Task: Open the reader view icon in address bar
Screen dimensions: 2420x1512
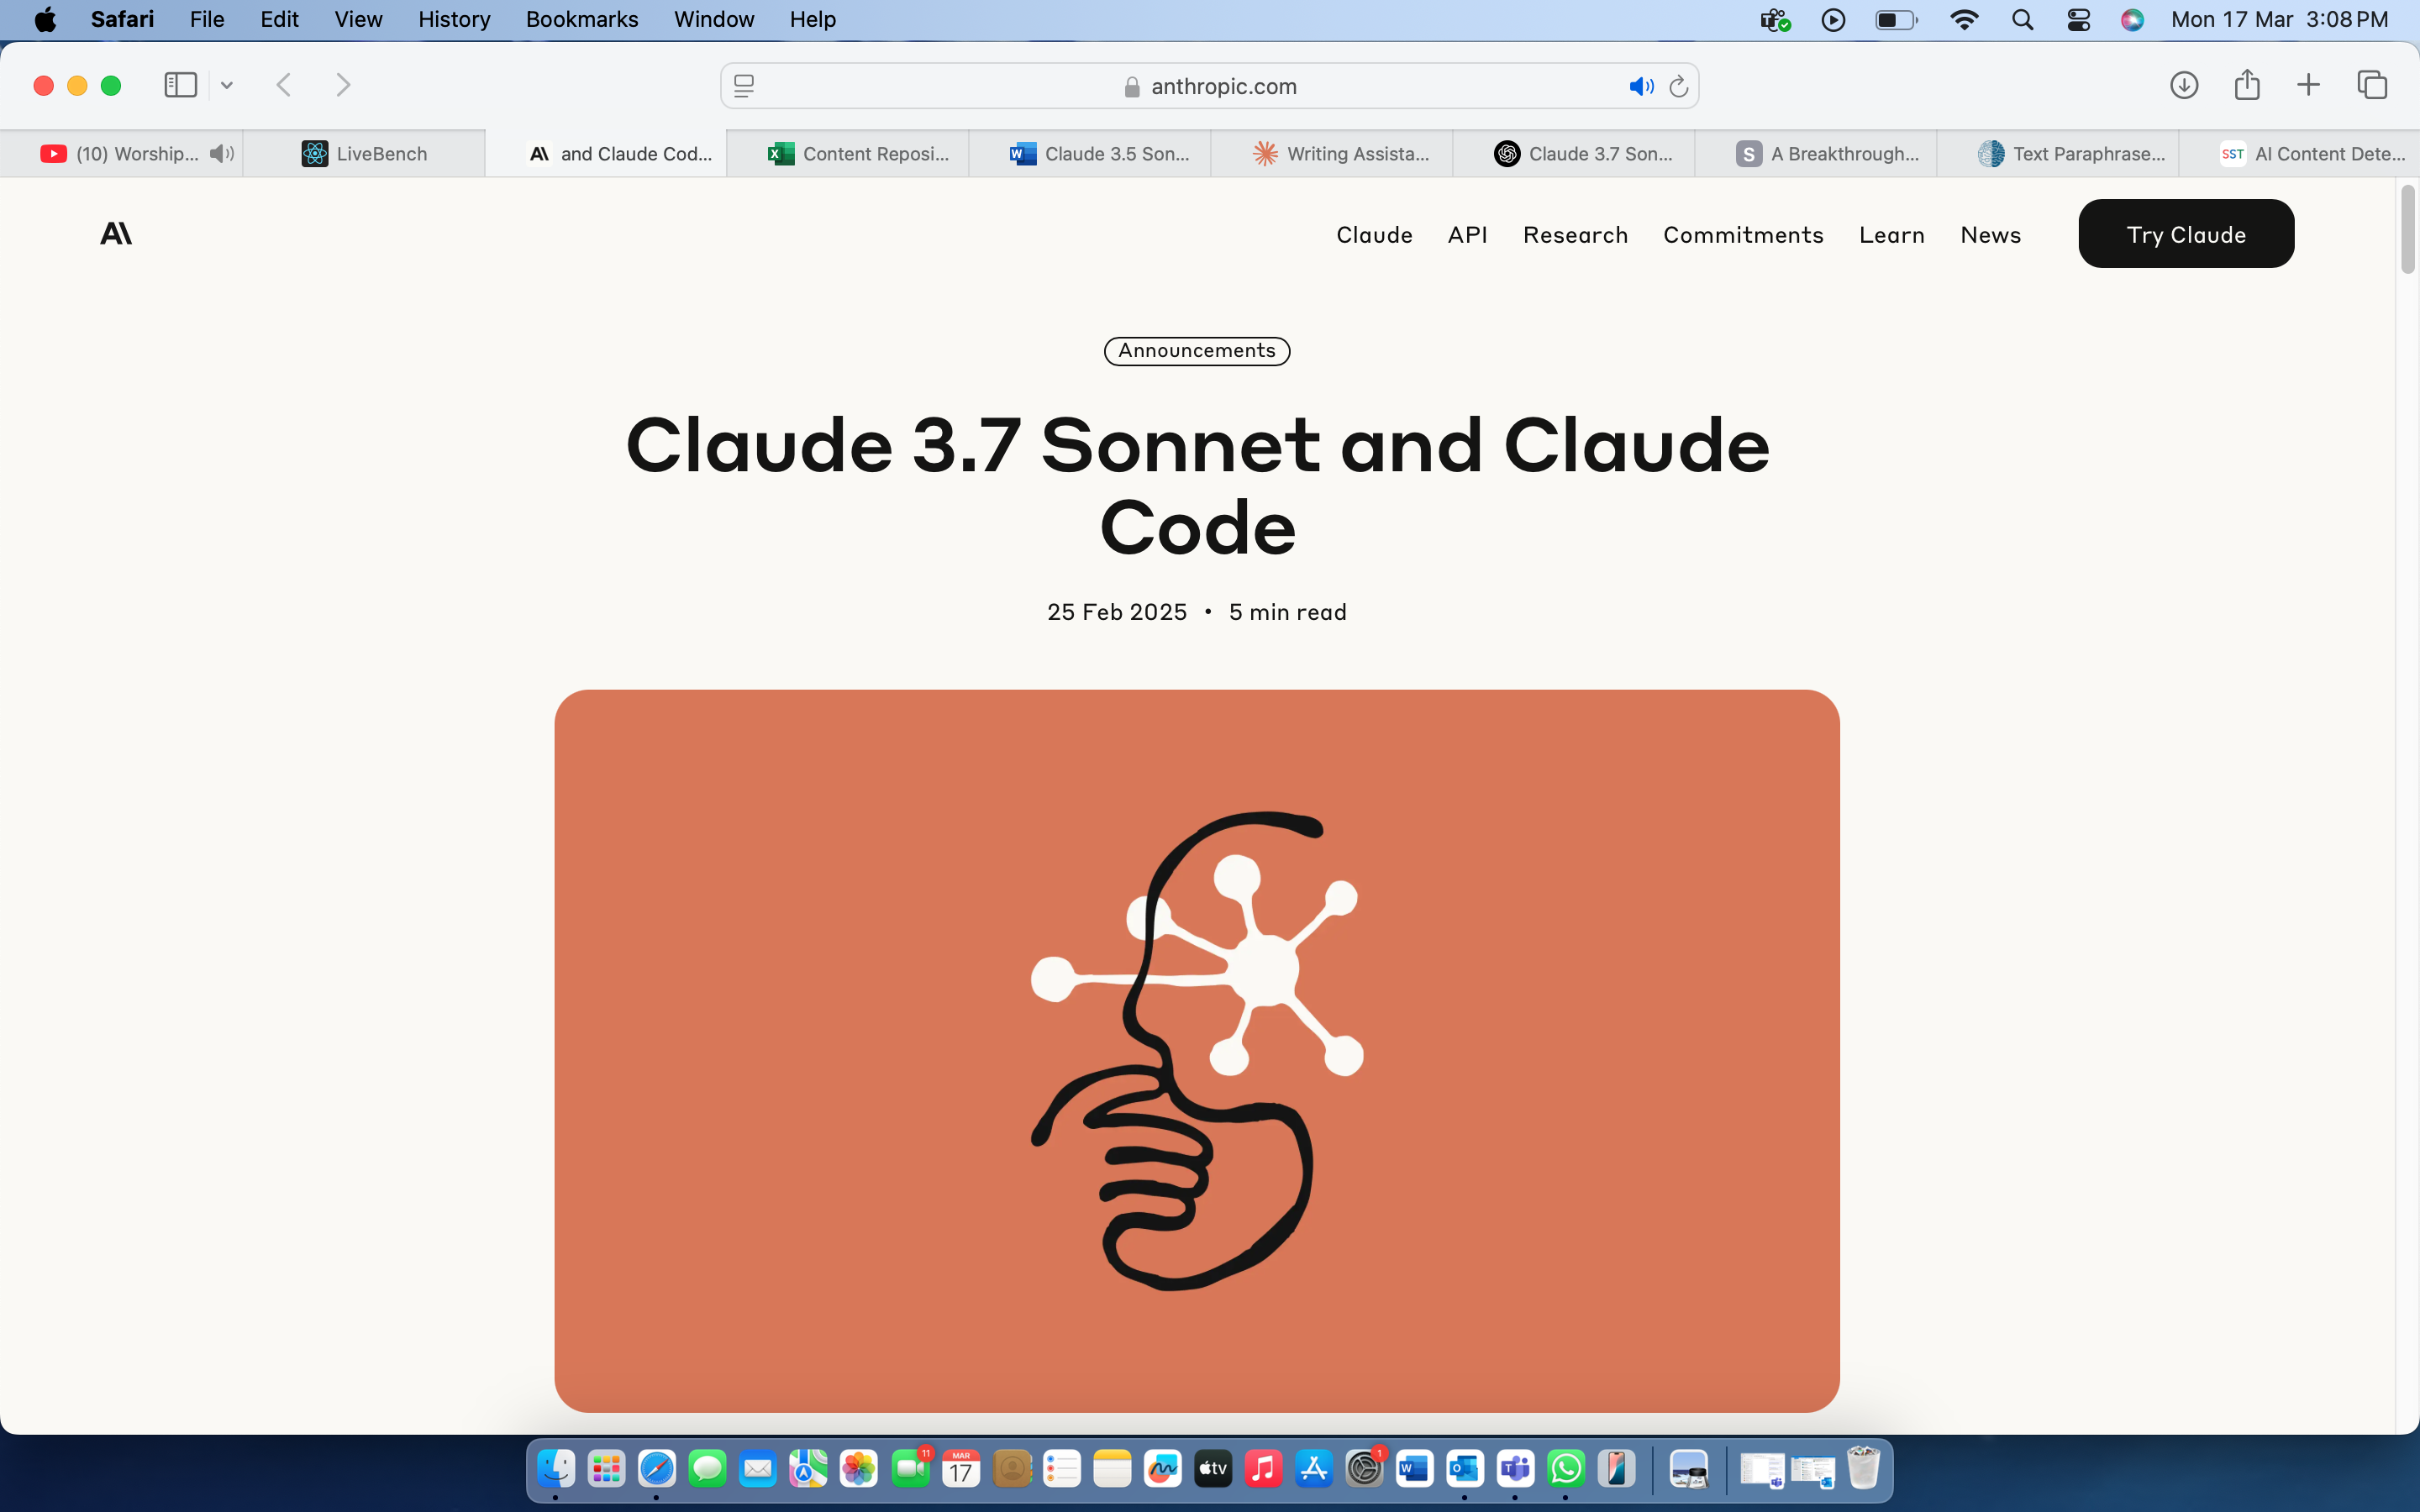Action: [x=744, y=86]
